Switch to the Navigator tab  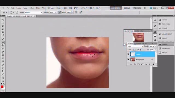pyautogui.click(x=129, y=31)
